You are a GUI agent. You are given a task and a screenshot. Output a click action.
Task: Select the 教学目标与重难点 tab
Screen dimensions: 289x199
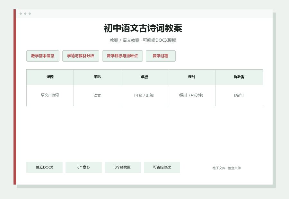pyautogui.click(x=122, y=56)
